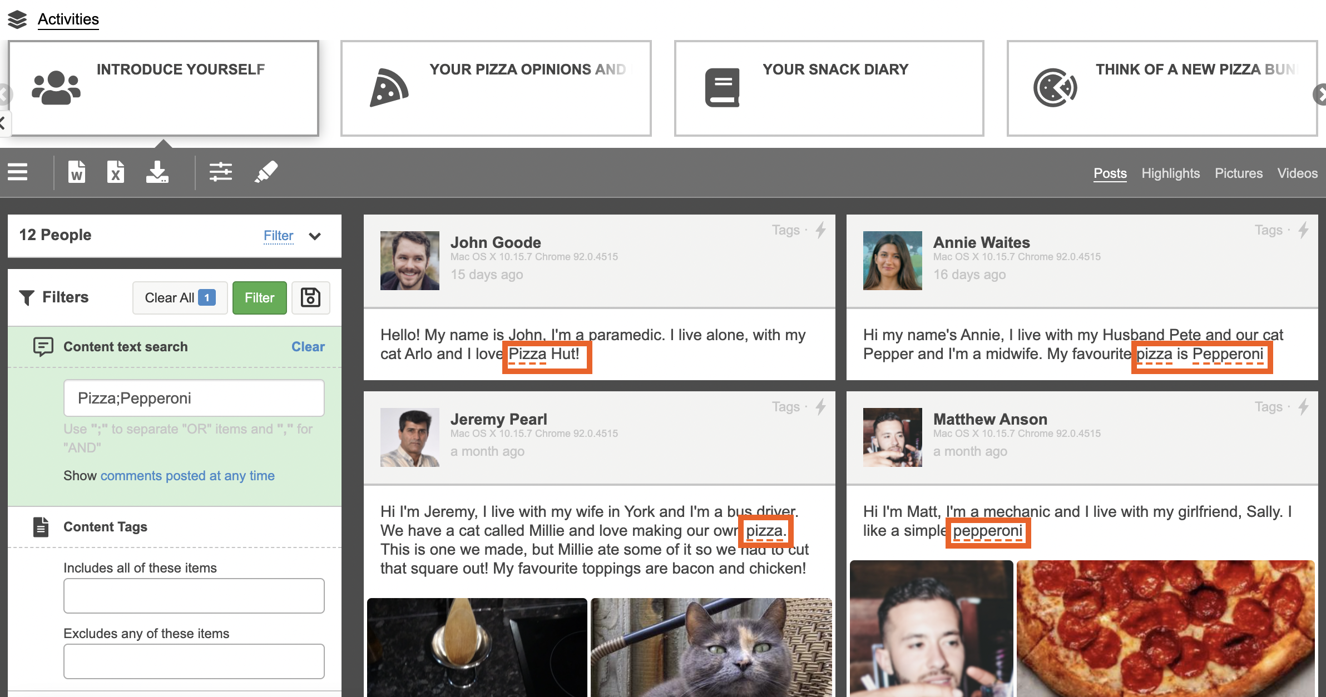Click 'comments posted at any time' link

click(187, 476)
